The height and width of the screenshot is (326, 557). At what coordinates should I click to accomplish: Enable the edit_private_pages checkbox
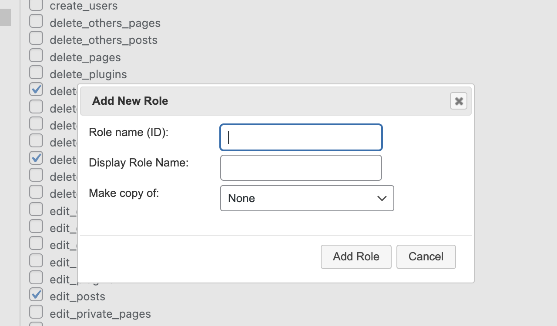[x=36, y=312]
